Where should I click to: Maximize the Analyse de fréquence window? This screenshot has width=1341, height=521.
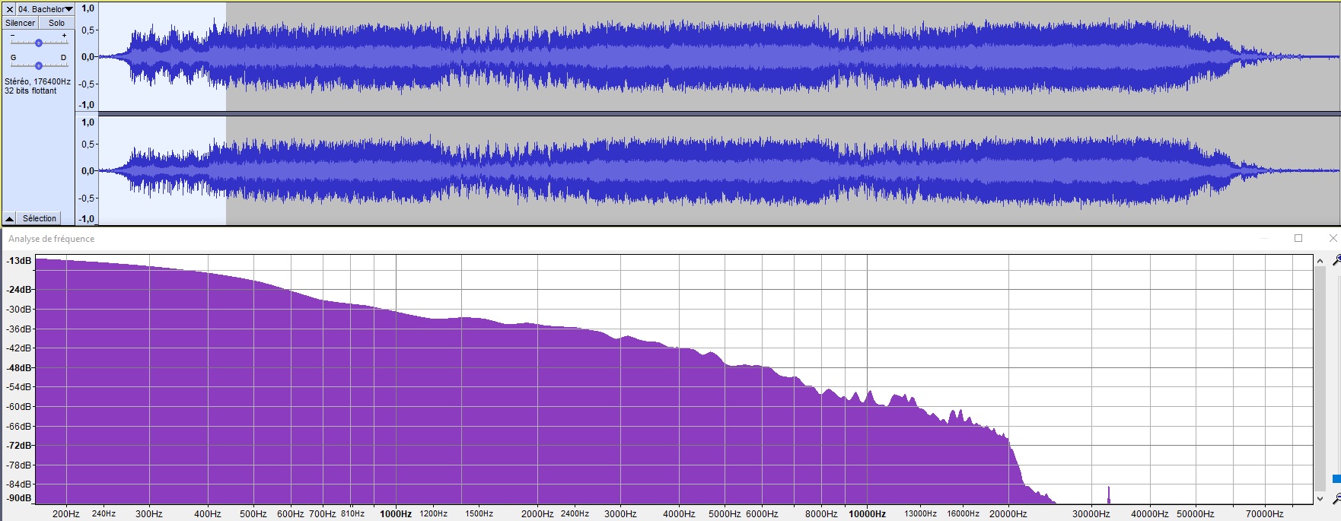pyautogui.click(x=1298, y=238)
